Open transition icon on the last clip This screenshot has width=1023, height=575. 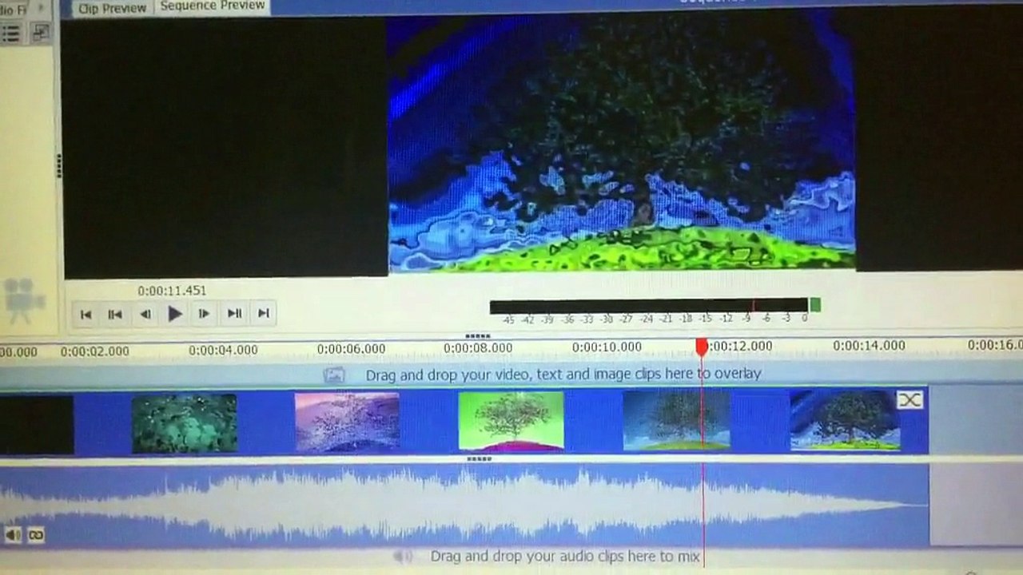[910, 400]
